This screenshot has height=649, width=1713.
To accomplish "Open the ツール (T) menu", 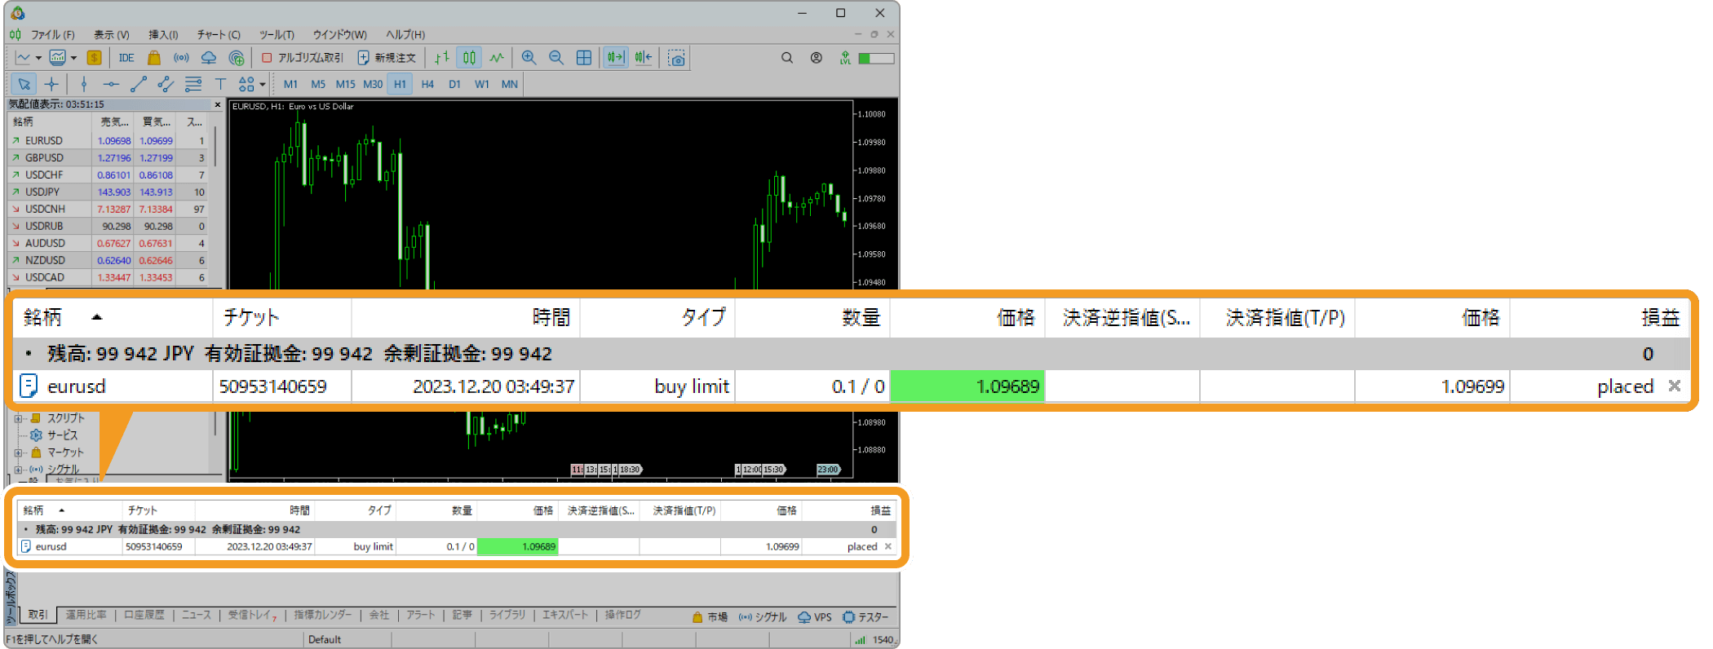I will pos(277,34).
